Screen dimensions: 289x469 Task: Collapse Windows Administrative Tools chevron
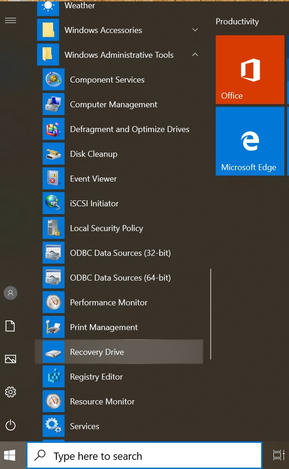coord(195,55)
